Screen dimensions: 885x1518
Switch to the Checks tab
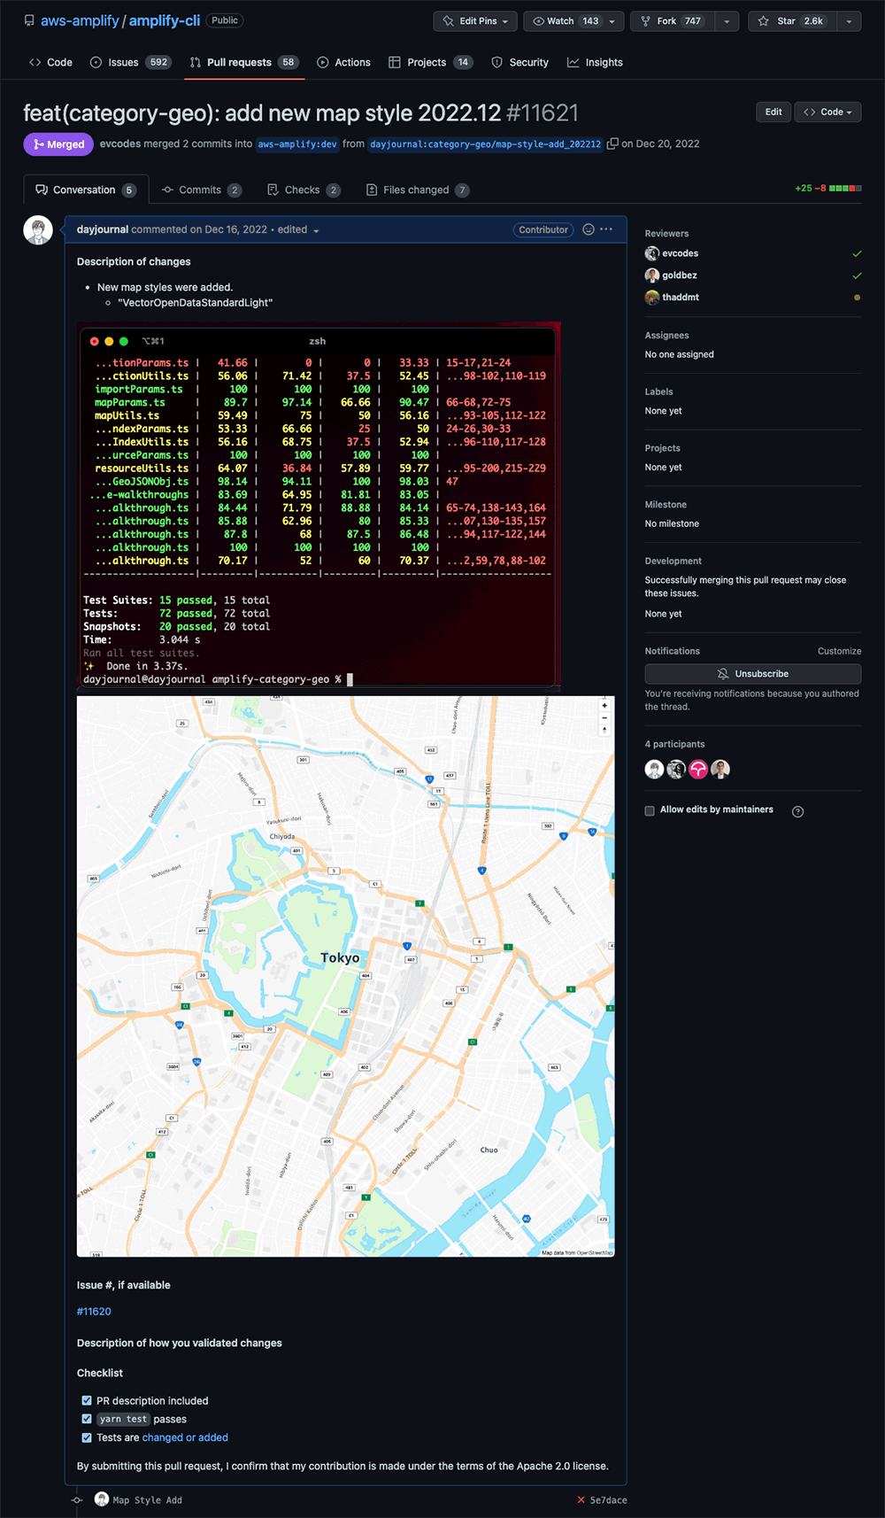click(x=304, y=190)
